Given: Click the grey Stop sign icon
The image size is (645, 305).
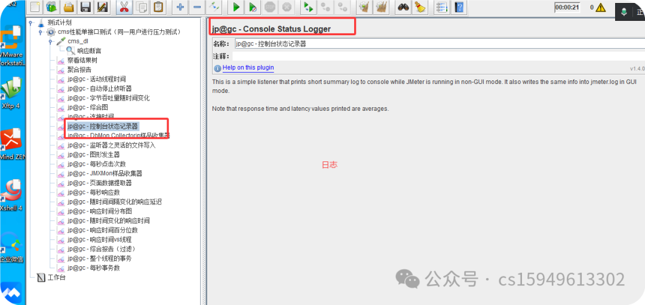Looking at the screenshot, I should click(x=270, y=7).
